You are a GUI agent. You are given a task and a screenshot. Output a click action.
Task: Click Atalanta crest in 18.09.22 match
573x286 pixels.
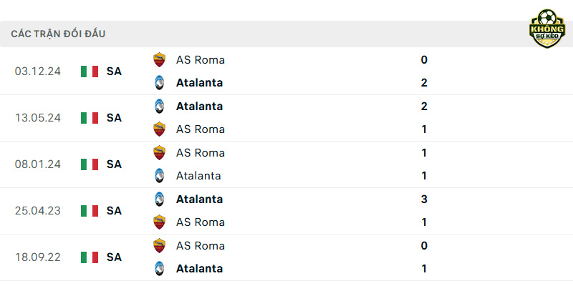(x=159, y=269)
